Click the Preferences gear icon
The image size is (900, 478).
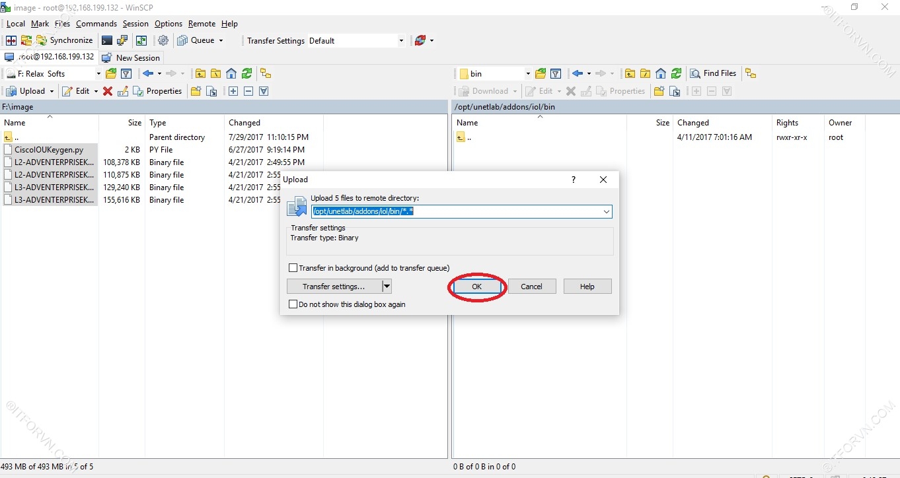pos(163,41)
